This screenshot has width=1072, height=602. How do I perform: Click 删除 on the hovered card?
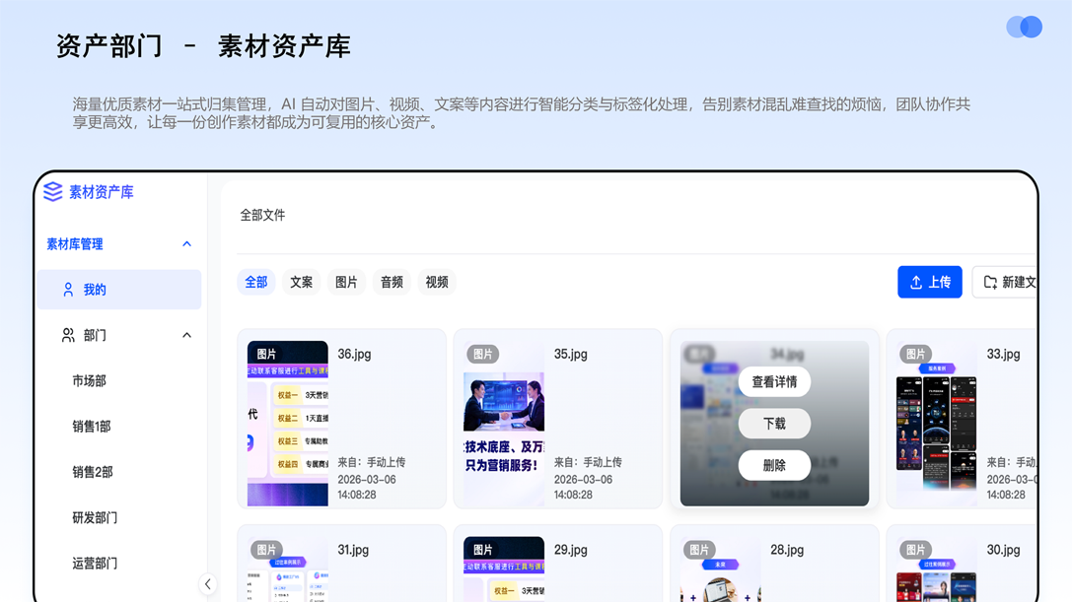(774, 465)
